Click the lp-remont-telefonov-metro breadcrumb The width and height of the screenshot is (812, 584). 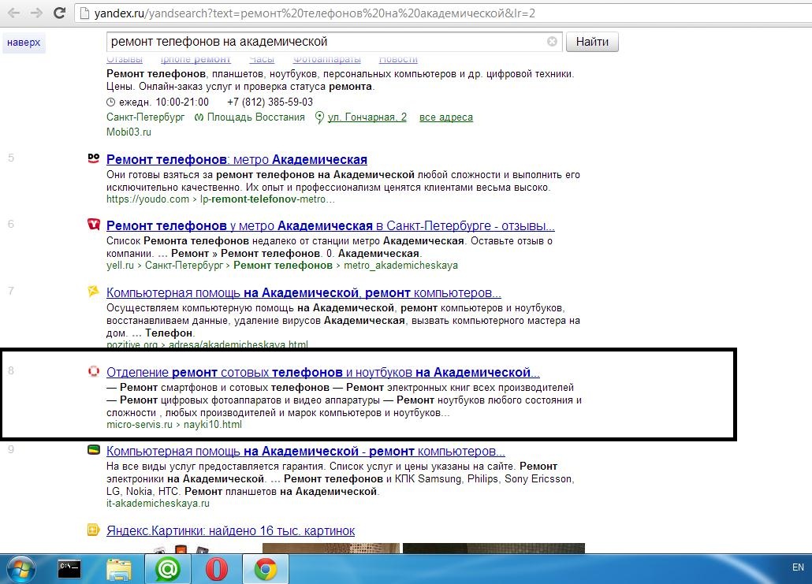267,199
